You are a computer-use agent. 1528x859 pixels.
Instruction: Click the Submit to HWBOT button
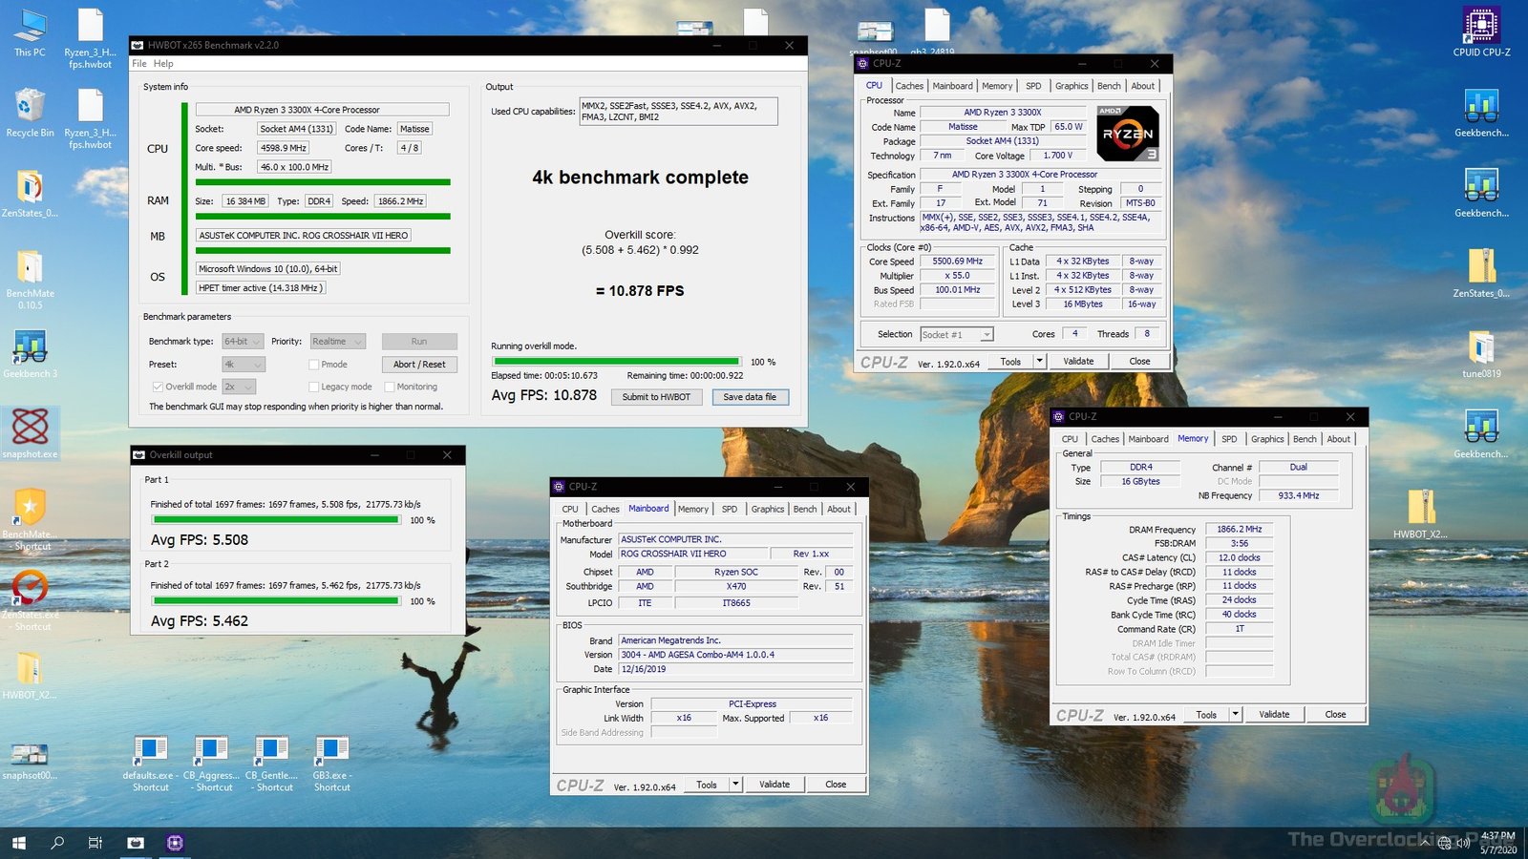[656, 397]
